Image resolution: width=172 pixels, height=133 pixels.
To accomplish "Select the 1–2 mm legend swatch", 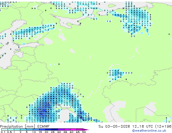I will tap(17, 129).
